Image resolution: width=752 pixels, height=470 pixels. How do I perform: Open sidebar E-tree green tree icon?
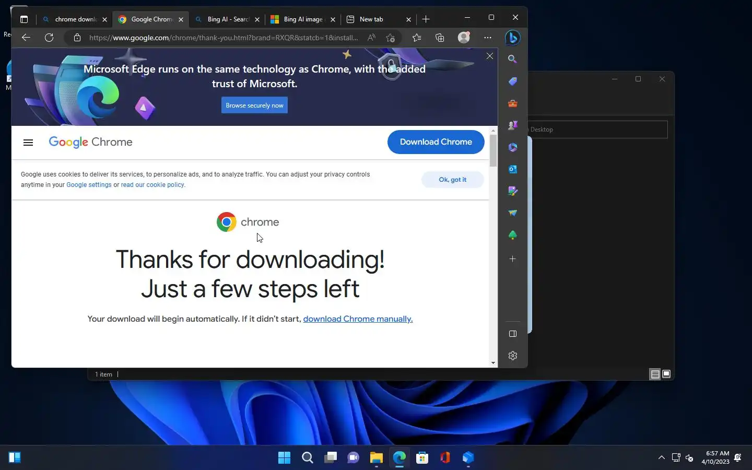[x=513, y=236]
